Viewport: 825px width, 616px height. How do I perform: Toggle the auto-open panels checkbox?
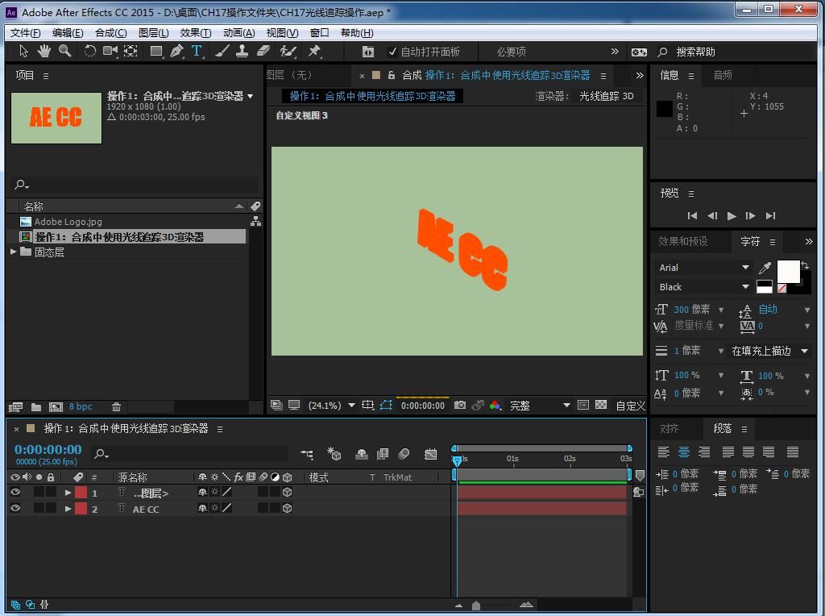pos(392,52)
